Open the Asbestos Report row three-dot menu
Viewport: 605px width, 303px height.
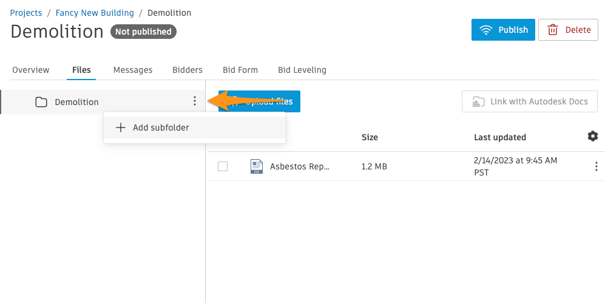point(596,166)
